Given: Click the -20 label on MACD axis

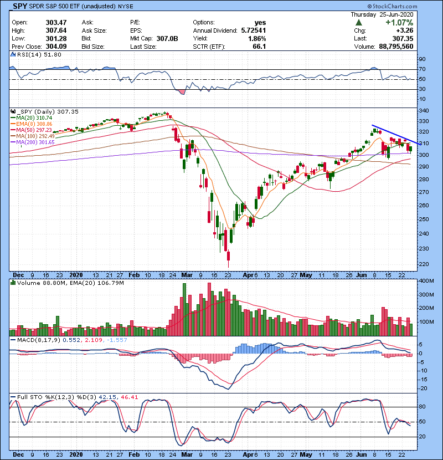Looking at the screenshot, I should pyautogui.click(x=423, y=389).
